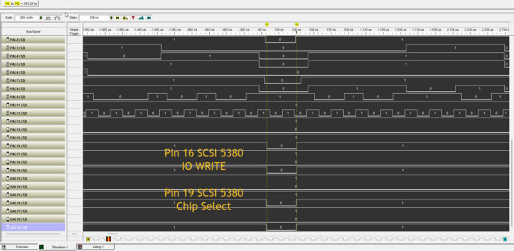Click the Simple Trigger column header
The image size is (514, 251).
pos(74,31)
